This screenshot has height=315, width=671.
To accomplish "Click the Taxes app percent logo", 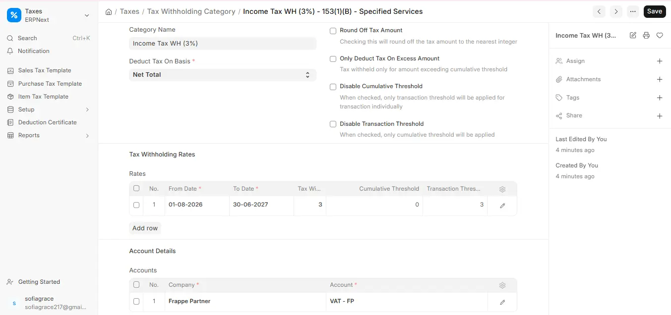I will tap(14, 15).
